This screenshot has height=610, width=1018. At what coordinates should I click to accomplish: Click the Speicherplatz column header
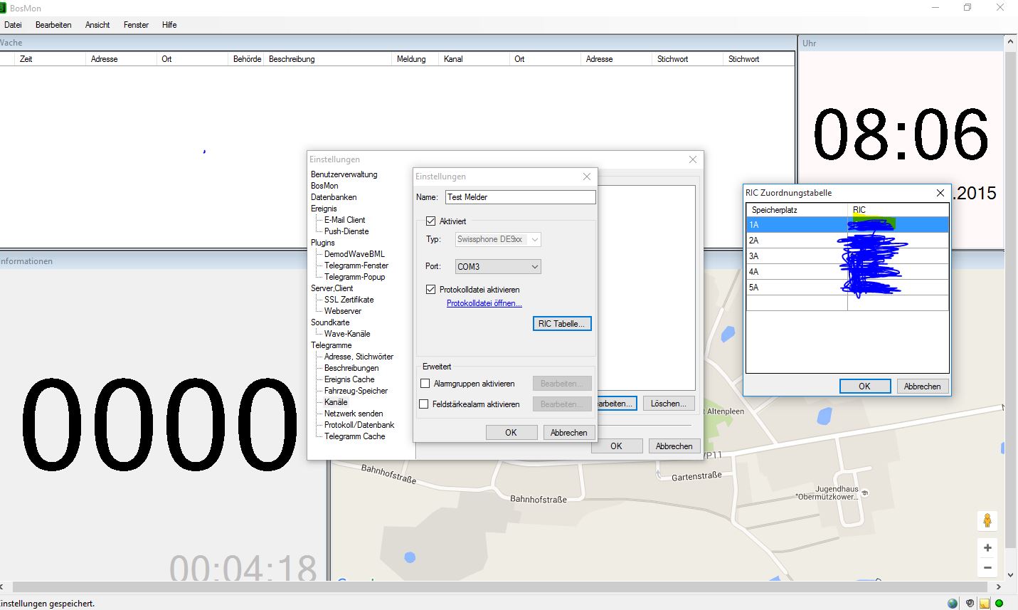pos(797,210)
